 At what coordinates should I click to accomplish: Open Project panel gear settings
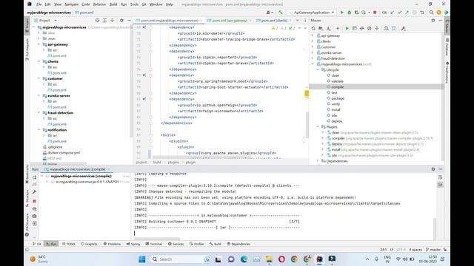click(121, 20)
